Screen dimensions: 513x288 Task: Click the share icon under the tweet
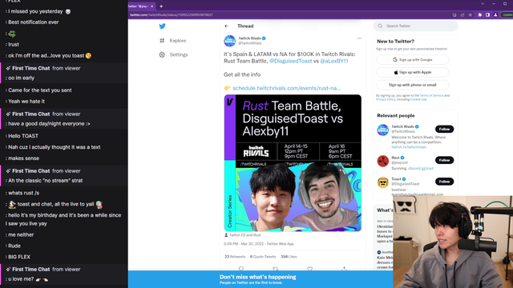(x=344, y=269)
